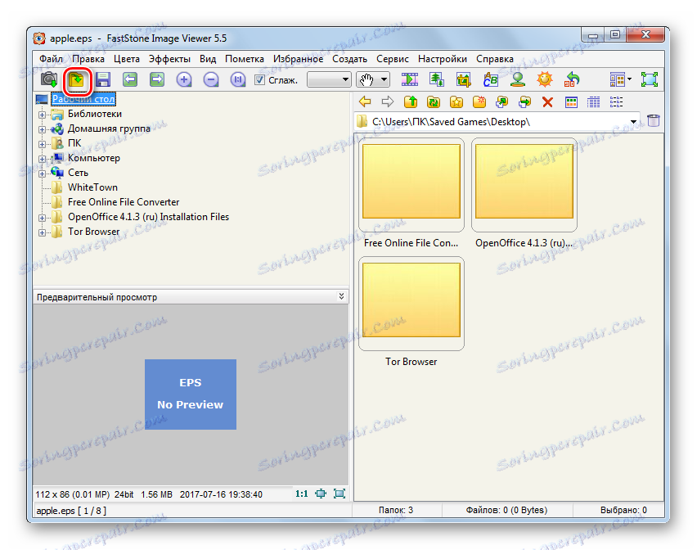The width and height of the screenshot is (697, 550).
Task: Open the folder path dropdown arrow
Action: click(x=633, y=121)
